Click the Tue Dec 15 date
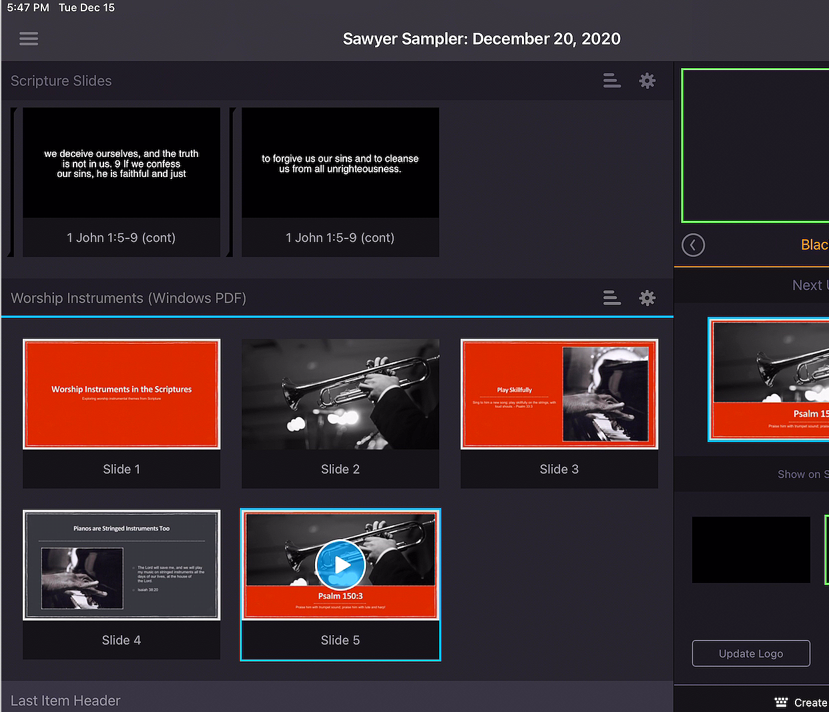 (87, 7)
